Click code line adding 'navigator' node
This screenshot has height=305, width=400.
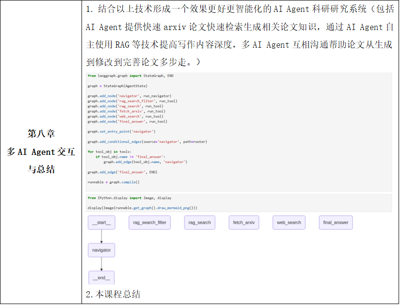pos(129,96)
